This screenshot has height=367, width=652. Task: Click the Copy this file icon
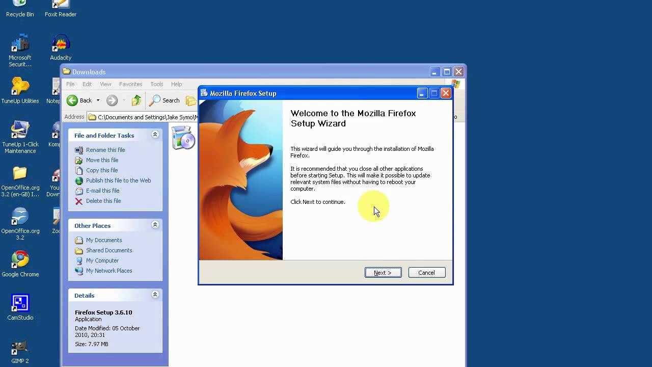pos(79,170)
